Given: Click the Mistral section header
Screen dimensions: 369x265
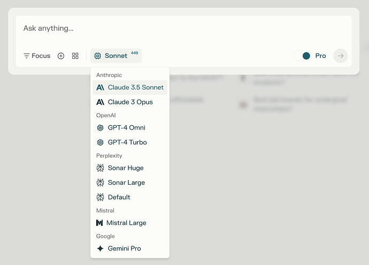Looking at the screenshot, I should coord(105,210).
